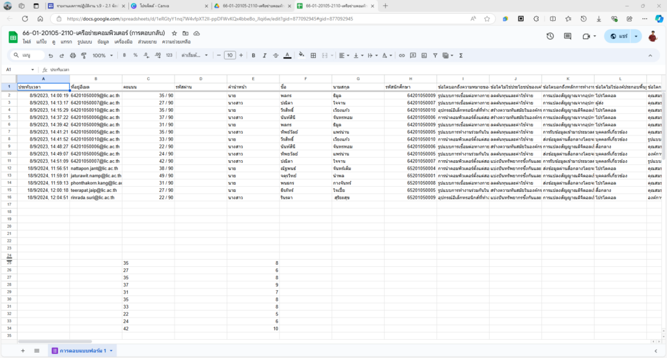Open horizontal align dropdown
The height and width of the screenshot is (358, 667).
(344, 55)
